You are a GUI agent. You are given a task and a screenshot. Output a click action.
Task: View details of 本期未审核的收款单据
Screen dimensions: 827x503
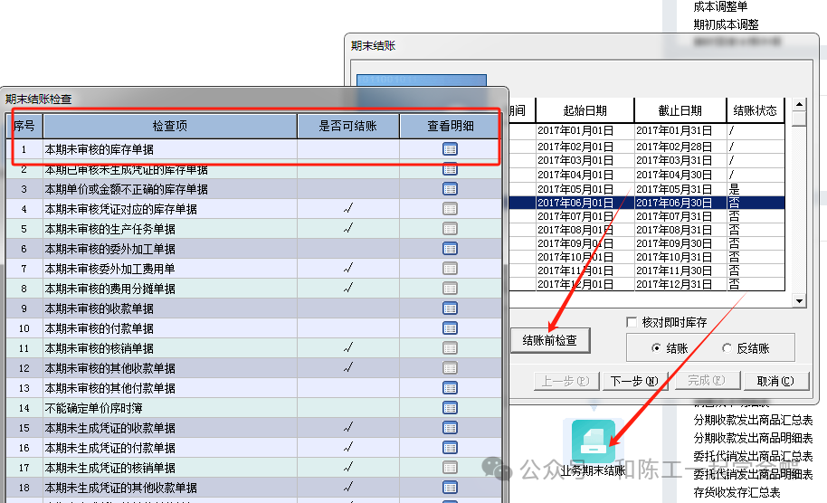pyautogui.click(x=450, y=308)
